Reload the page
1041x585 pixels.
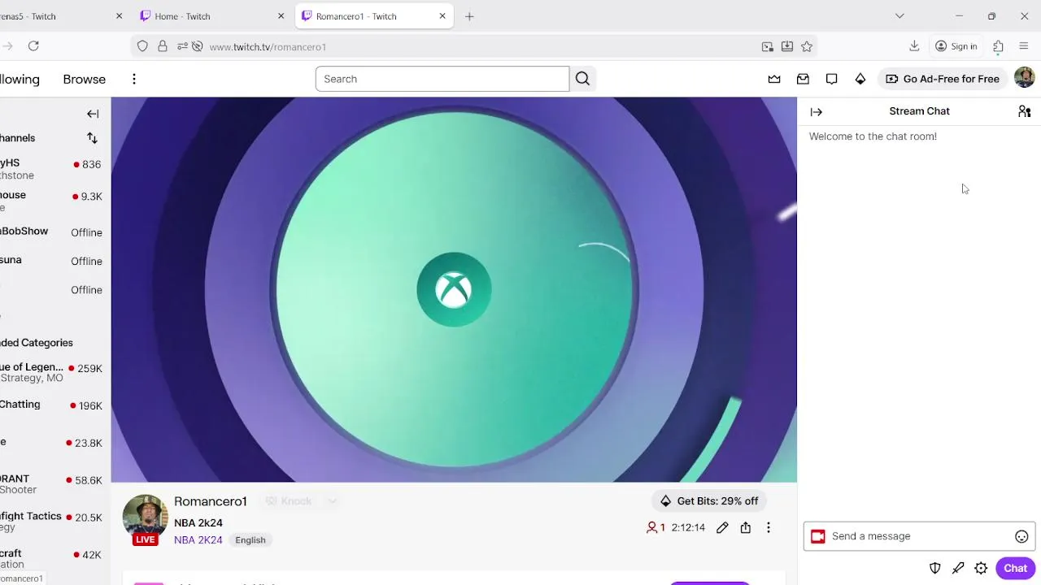[33, 46]
